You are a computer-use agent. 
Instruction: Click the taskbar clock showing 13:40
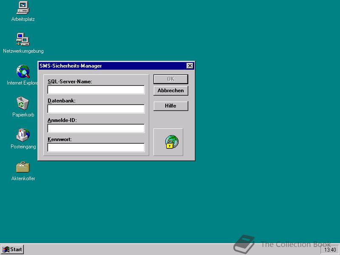pos(330,250)
